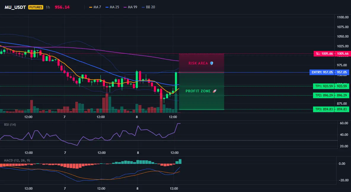This screenshot has height=192, width=351.
Task: Click the 1075.00 price axis value
Action: [343, 27]
